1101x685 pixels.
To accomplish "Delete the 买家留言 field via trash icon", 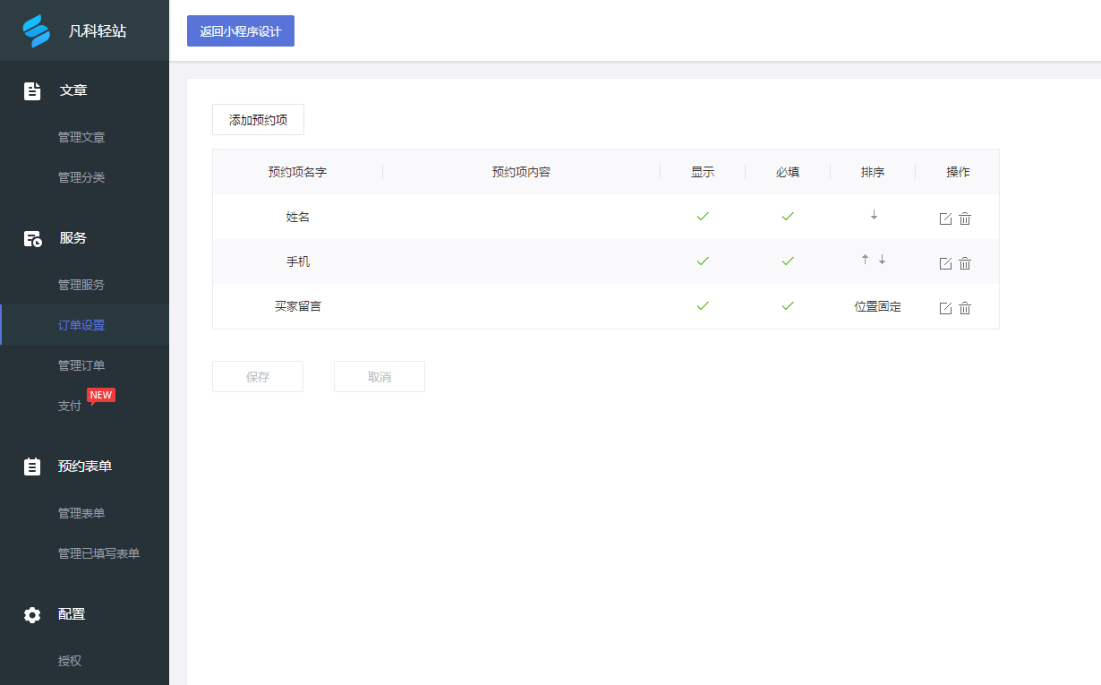I will pos(965,307).
